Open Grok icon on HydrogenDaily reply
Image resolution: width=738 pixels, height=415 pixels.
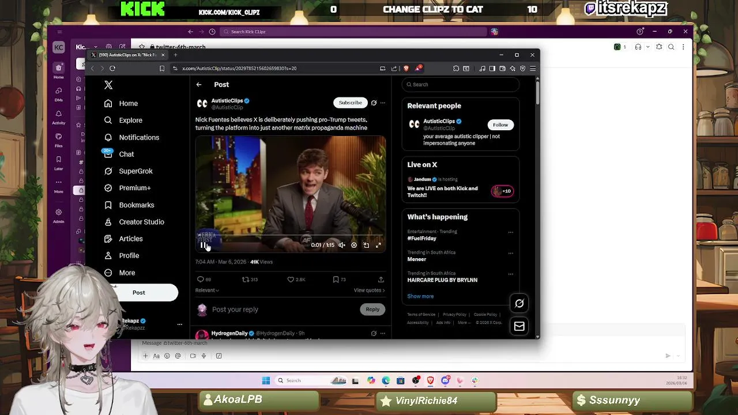pos(374,333)
